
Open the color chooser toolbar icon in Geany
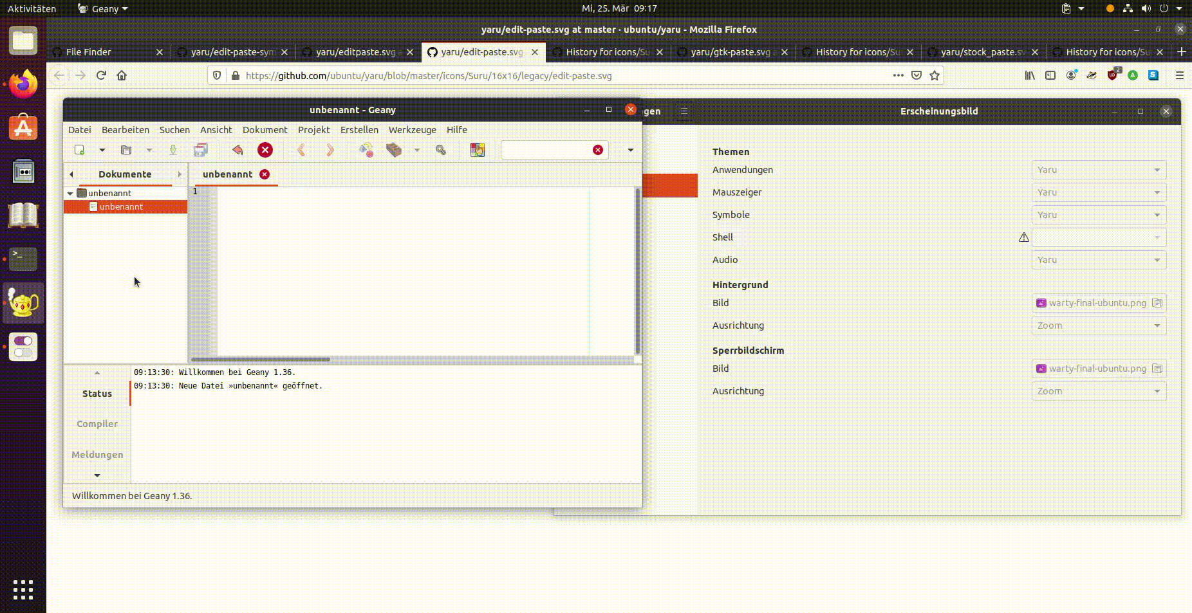click(478, 150)
